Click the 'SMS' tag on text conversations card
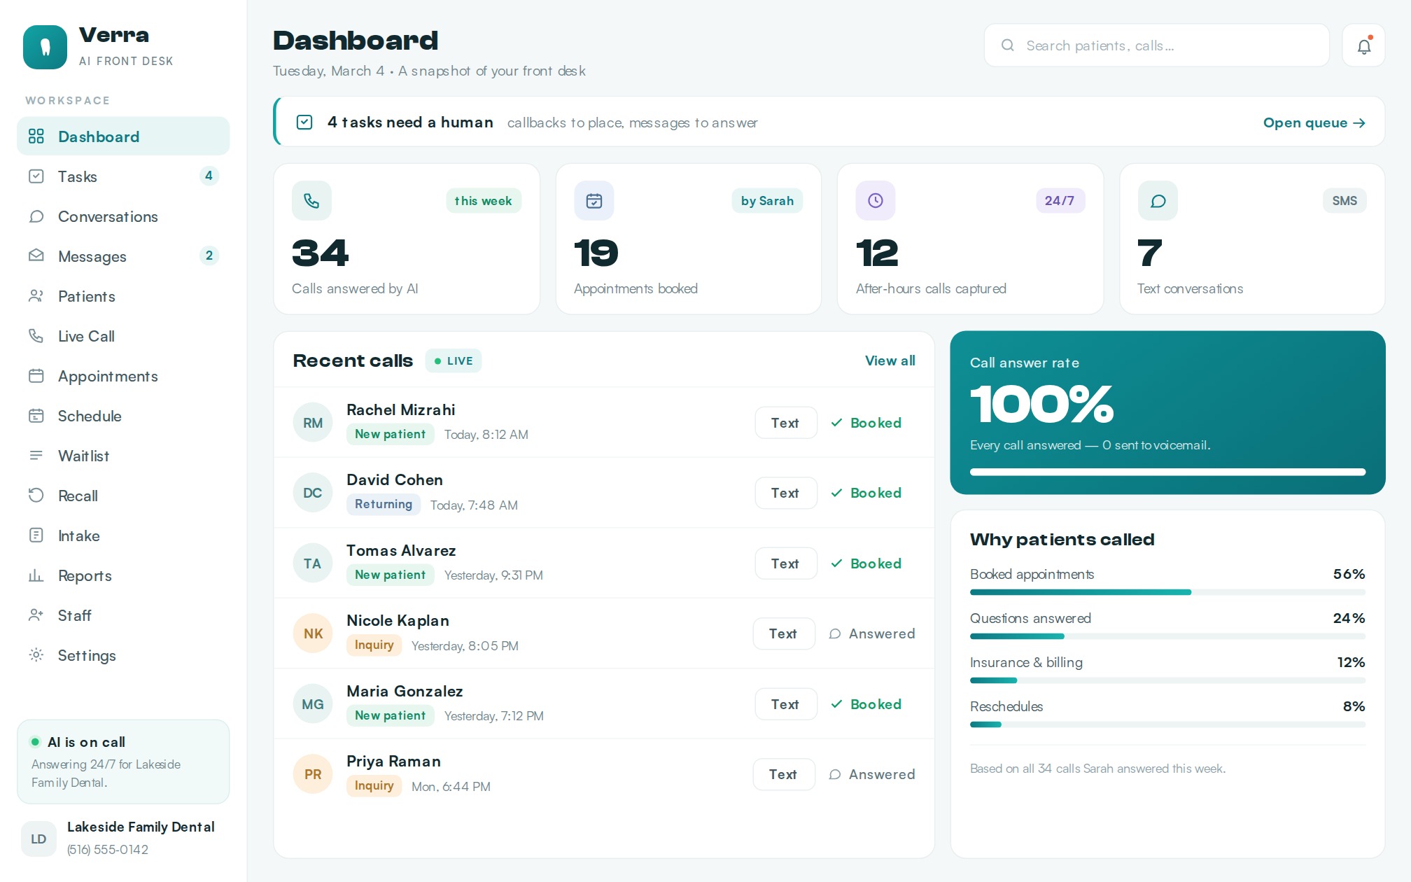The width and height of the screenshot is (1411, 882). [1345, 201]
